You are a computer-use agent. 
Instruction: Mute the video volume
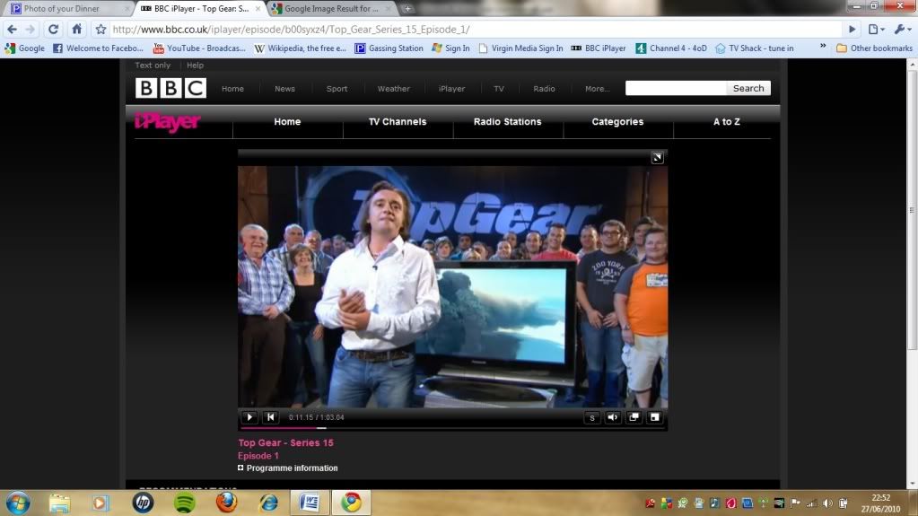coord(613,417)
